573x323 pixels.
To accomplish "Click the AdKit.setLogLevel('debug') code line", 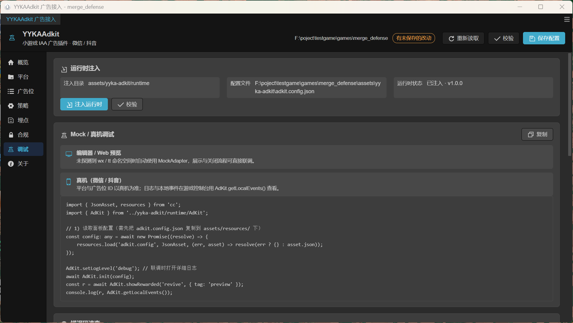I will pyautogui.click(x=131, y=268).
